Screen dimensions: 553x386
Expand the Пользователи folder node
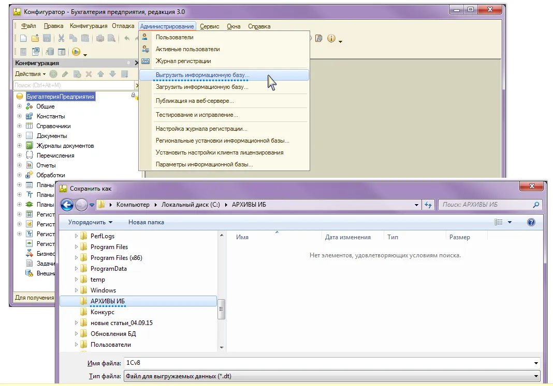tap(76, 345)
